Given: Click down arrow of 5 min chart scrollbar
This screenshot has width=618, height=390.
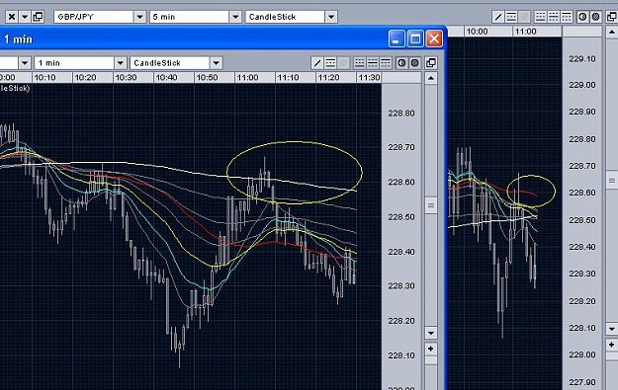Looking at the screenshot, I should click(612, 328).
